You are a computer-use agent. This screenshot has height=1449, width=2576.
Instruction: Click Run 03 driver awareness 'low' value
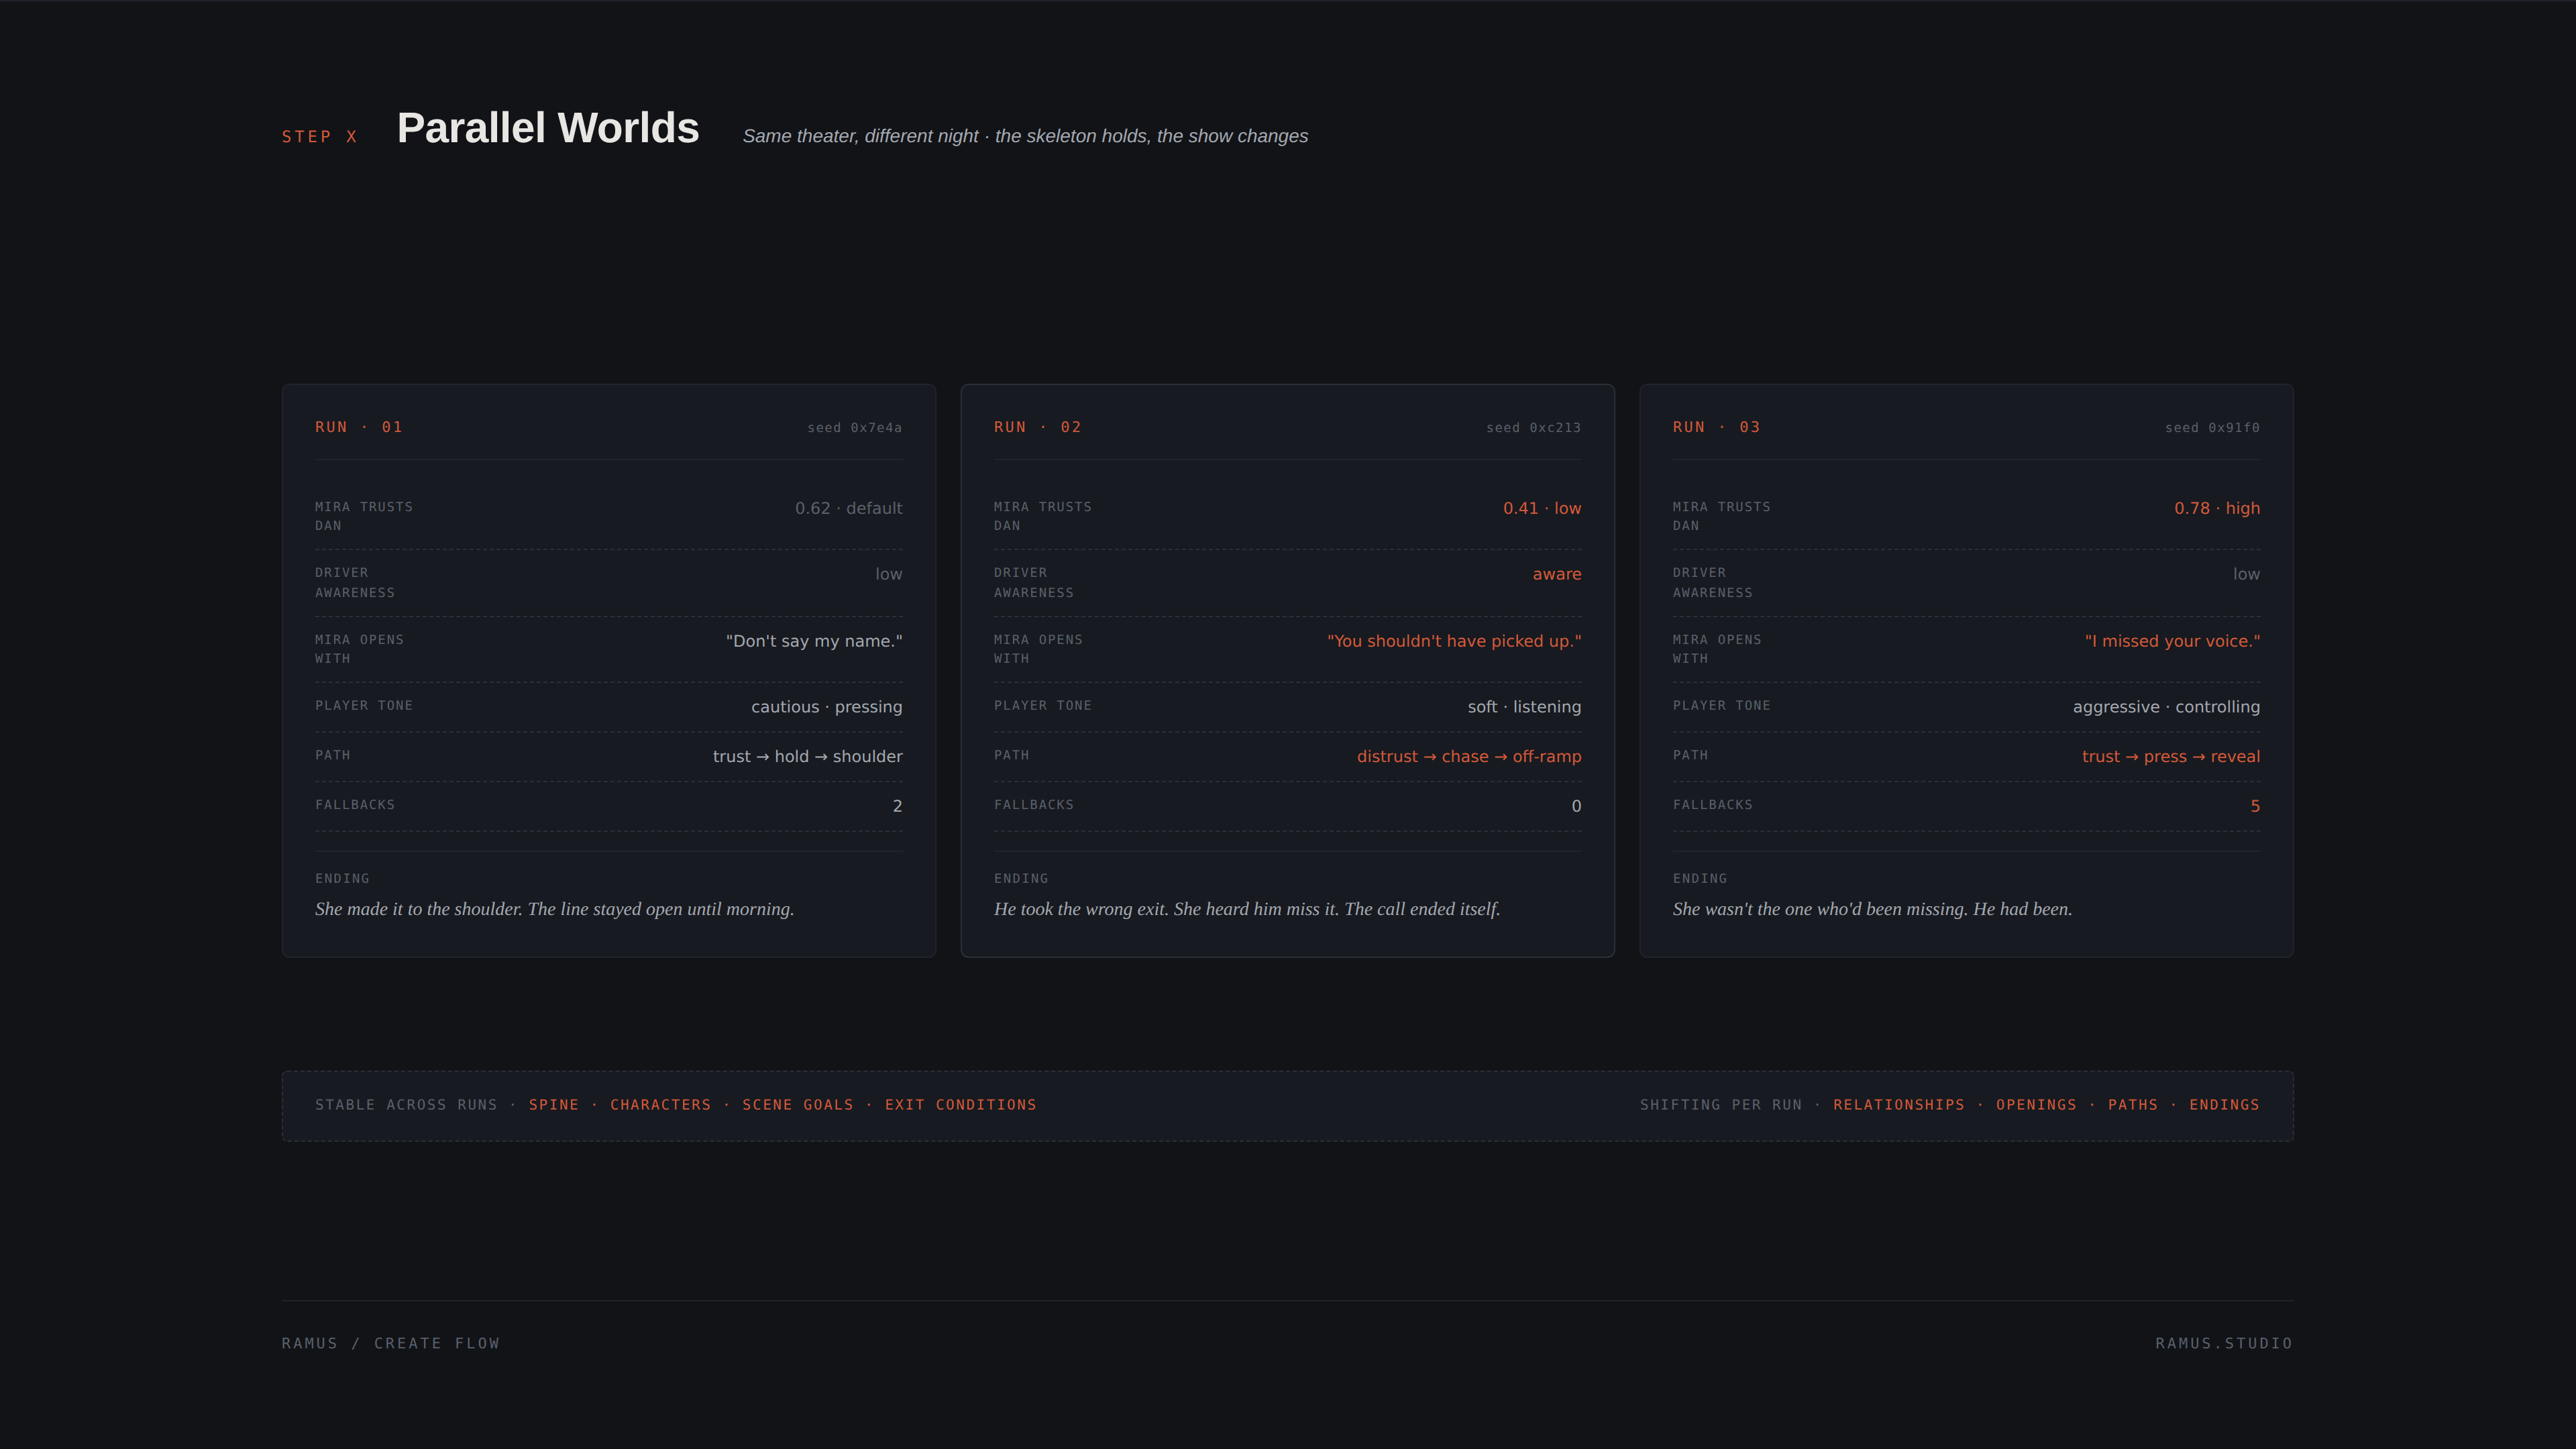click(x=2247, y=574)
